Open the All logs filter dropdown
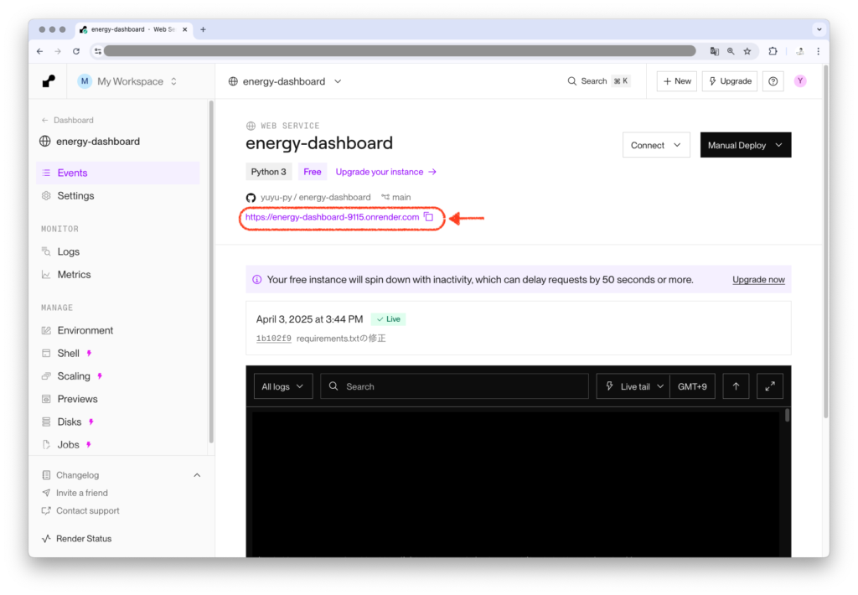858x595 pixels. coord(283,386)
